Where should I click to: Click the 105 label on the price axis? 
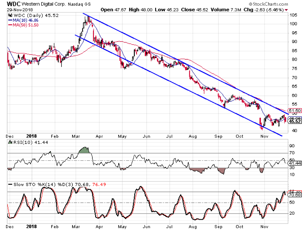pos(293,15)
